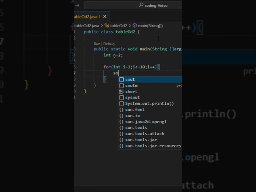Click module braces icon beside sun.font
Image resolution: width=256 pixels, height=192 pixels.
[x=121, y=110]
